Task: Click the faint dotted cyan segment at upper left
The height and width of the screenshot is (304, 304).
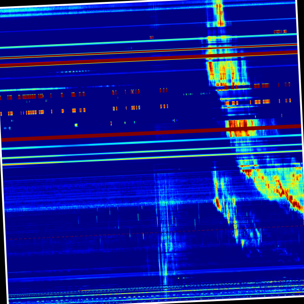Action: point(74,71)
